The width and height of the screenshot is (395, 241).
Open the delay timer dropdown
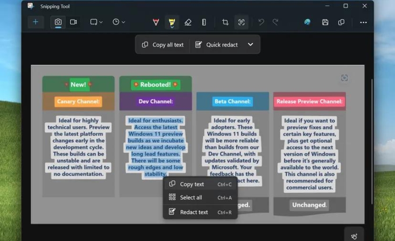point(118,22)
